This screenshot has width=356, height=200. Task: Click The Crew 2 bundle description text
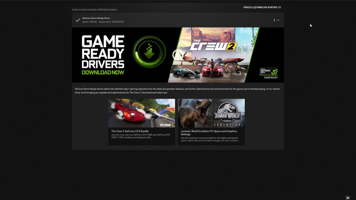[140, 136]
